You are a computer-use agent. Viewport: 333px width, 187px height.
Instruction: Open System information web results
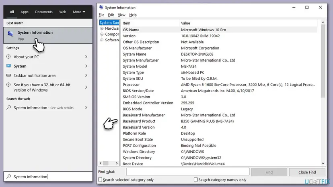(48, 108)
